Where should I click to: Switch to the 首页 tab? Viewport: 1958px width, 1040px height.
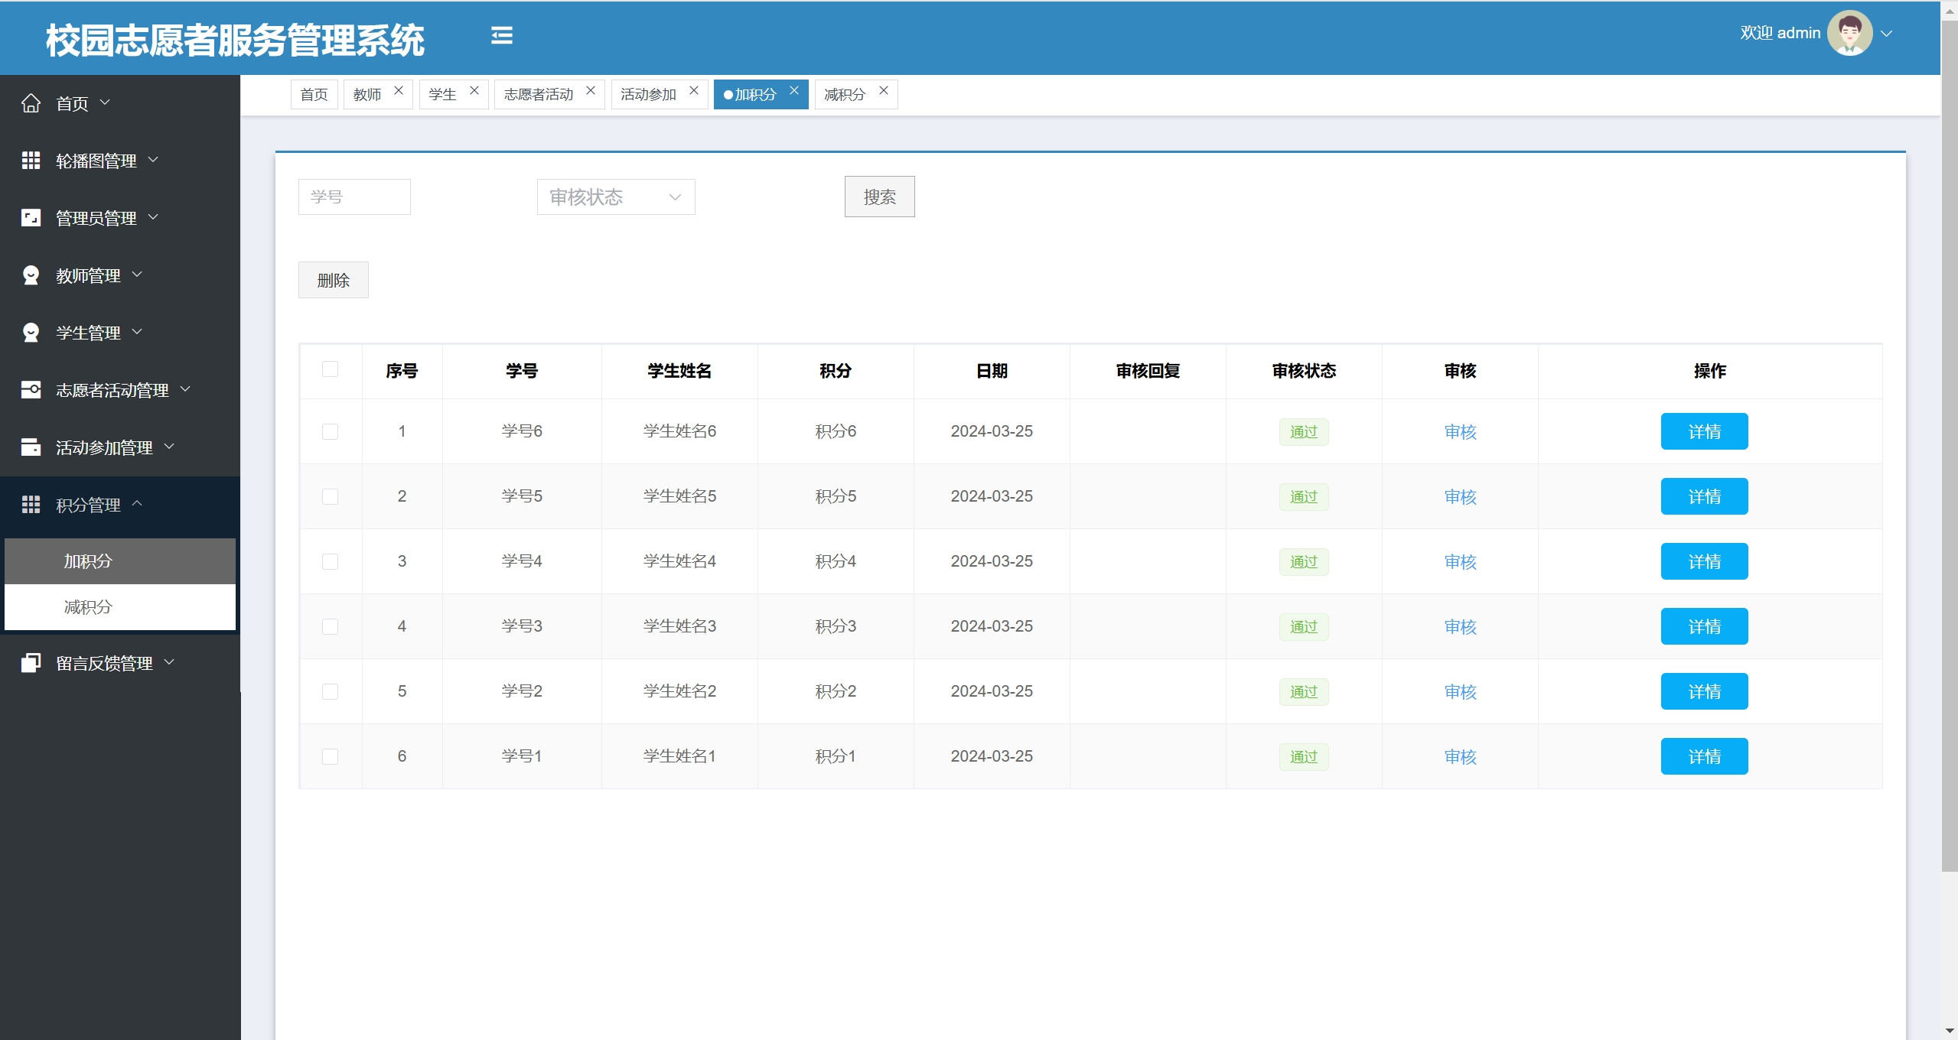coord(314,94)
